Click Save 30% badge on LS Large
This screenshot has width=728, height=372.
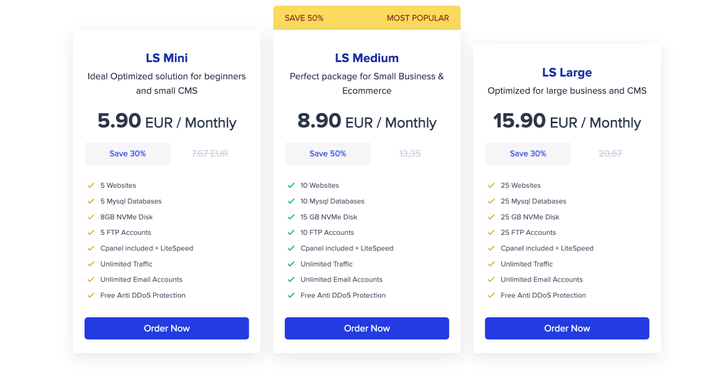click(528, 154)
